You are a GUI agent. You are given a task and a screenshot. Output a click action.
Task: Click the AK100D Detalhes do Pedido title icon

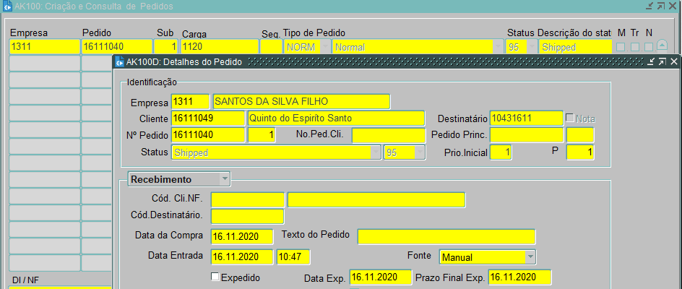coord(119,62)
